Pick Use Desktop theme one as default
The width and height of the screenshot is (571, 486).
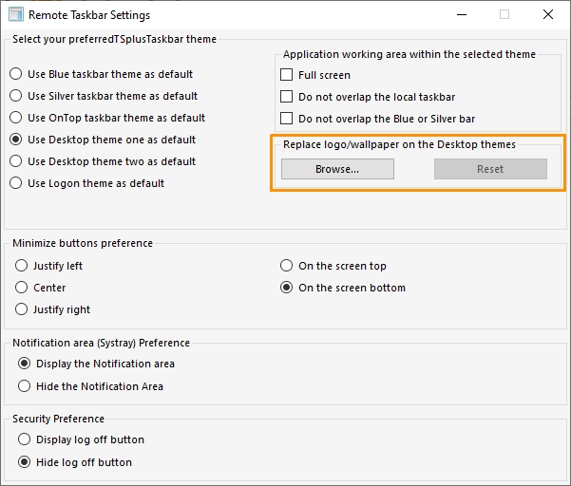[15, 140]
